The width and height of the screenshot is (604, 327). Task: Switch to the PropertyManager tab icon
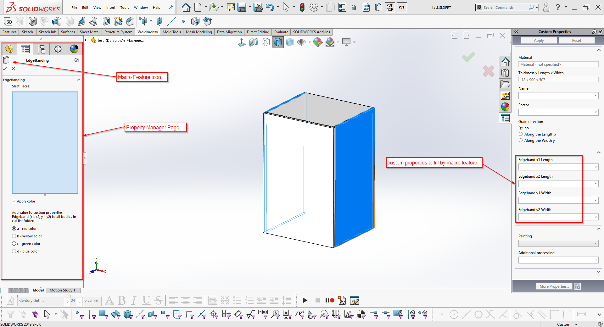click(x=25, y=49)
